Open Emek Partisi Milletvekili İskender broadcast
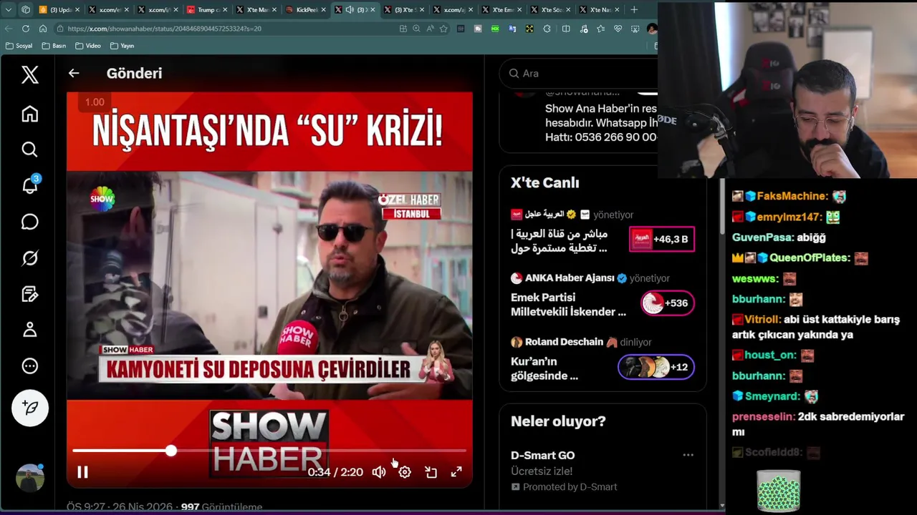This screenshot has height=515, width=917. (568, 305)
